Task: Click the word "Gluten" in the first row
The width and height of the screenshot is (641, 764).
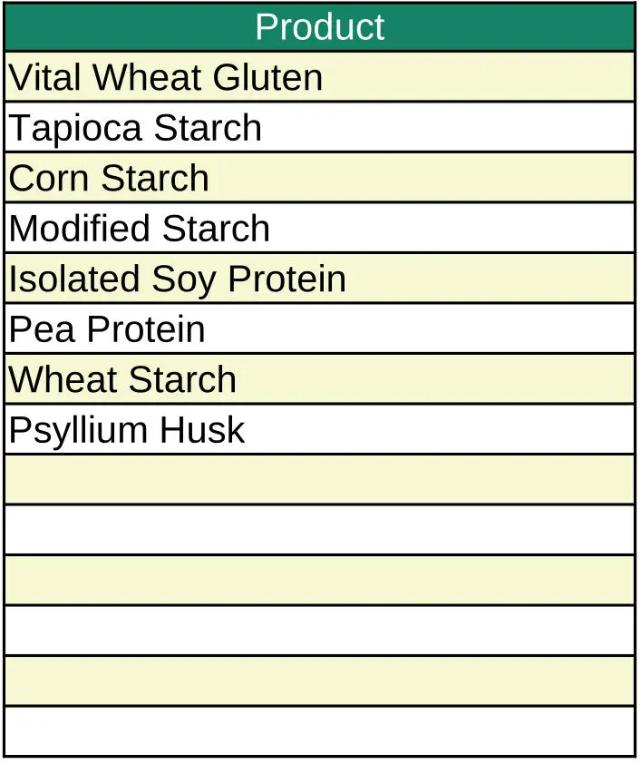Action: (x=267, y=78)
